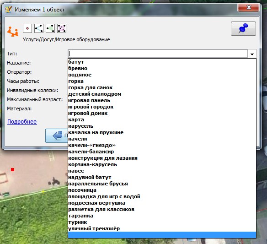Choose карусель from the dropdown list
The height and width of the screenshot is (244, 267).
pyautogui.click(x=162, y=126)
